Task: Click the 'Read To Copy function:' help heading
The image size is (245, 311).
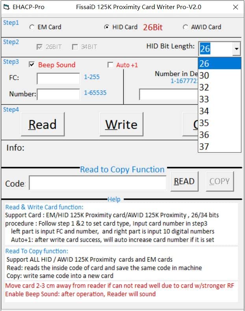Action: (x=37, y=251)
